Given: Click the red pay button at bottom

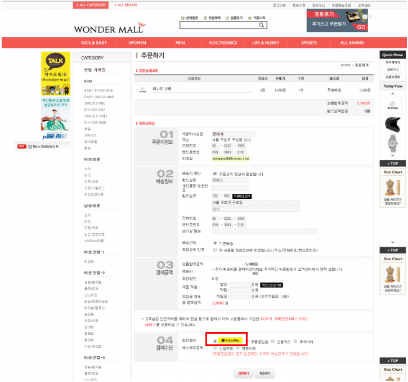Looking at the screenshot, I should click(x=243, y=373).
